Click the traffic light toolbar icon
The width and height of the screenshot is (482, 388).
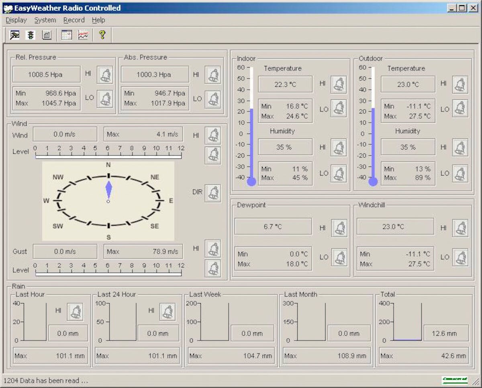[31, 35]
